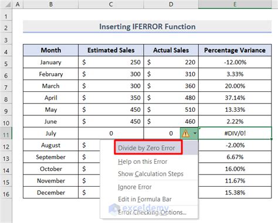Click the 20.00% variance cell

coord(235,86)
